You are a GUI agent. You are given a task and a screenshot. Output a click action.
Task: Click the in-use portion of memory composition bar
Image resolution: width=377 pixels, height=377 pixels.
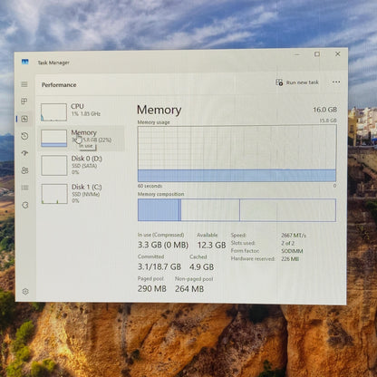[x=159, y=210]
